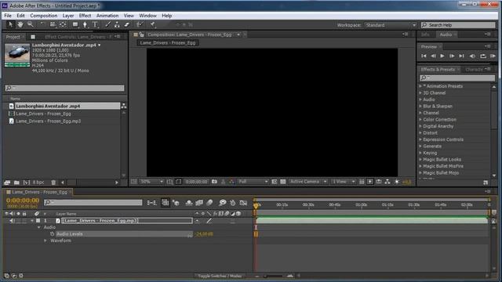
Task: Enable Live Update button in timeline
Action: 166,203
